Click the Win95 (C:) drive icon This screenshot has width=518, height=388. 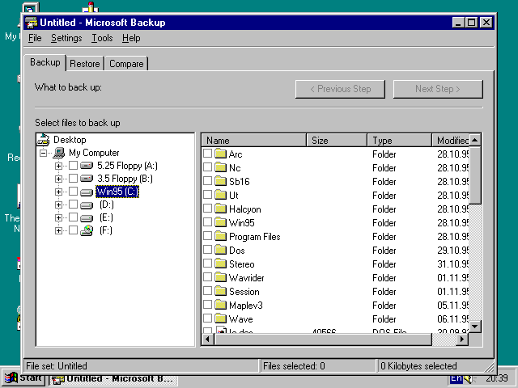click(x=87, y=192)
